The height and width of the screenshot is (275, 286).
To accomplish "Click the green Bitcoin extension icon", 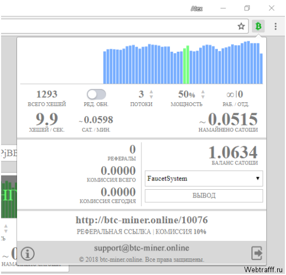I will pos(258,26).
